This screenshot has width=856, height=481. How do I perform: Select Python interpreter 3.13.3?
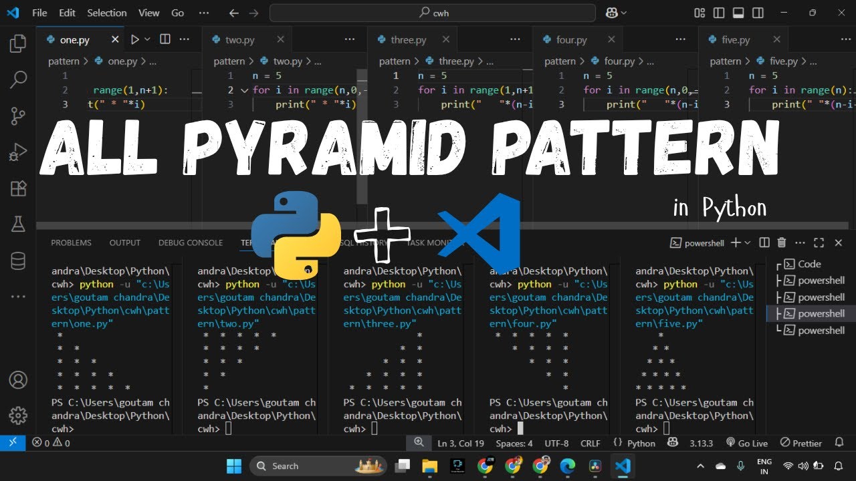[x=702, y=443]
